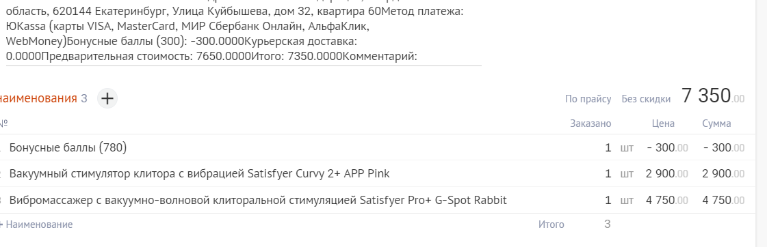Edit quantity of the G-Spot Rabbit row
Viewport: 767px width, 247px height.
608,200
